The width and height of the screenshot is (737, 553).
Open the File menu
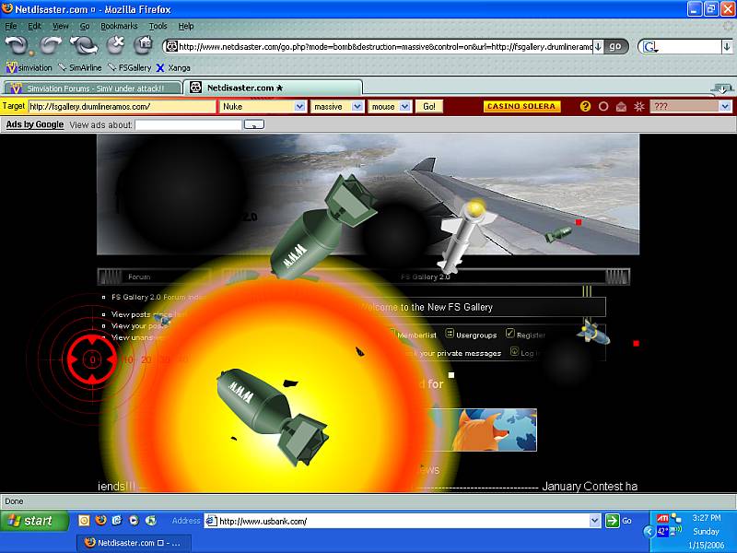11,26
